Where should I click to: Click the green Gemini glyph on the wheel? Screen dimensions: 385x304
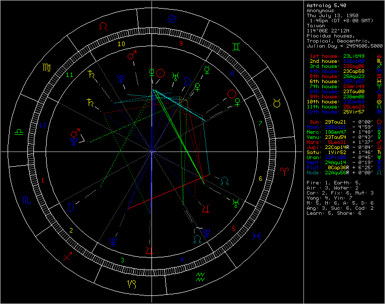pyautogui.click(x=237, y=47)
